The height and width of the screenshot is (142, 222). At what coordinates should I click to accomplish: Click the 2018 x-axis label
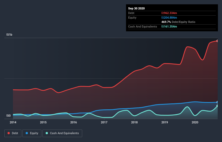[134, 122]
